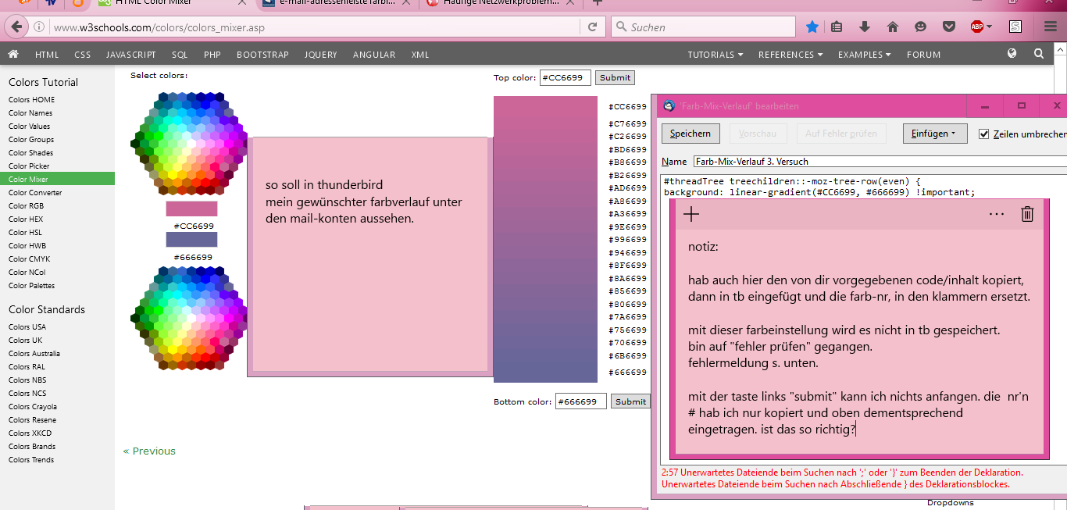This screenshot has width=1067, height=510.
Task: Add a new sticky note with plus icon
Action: pos(691,214)
